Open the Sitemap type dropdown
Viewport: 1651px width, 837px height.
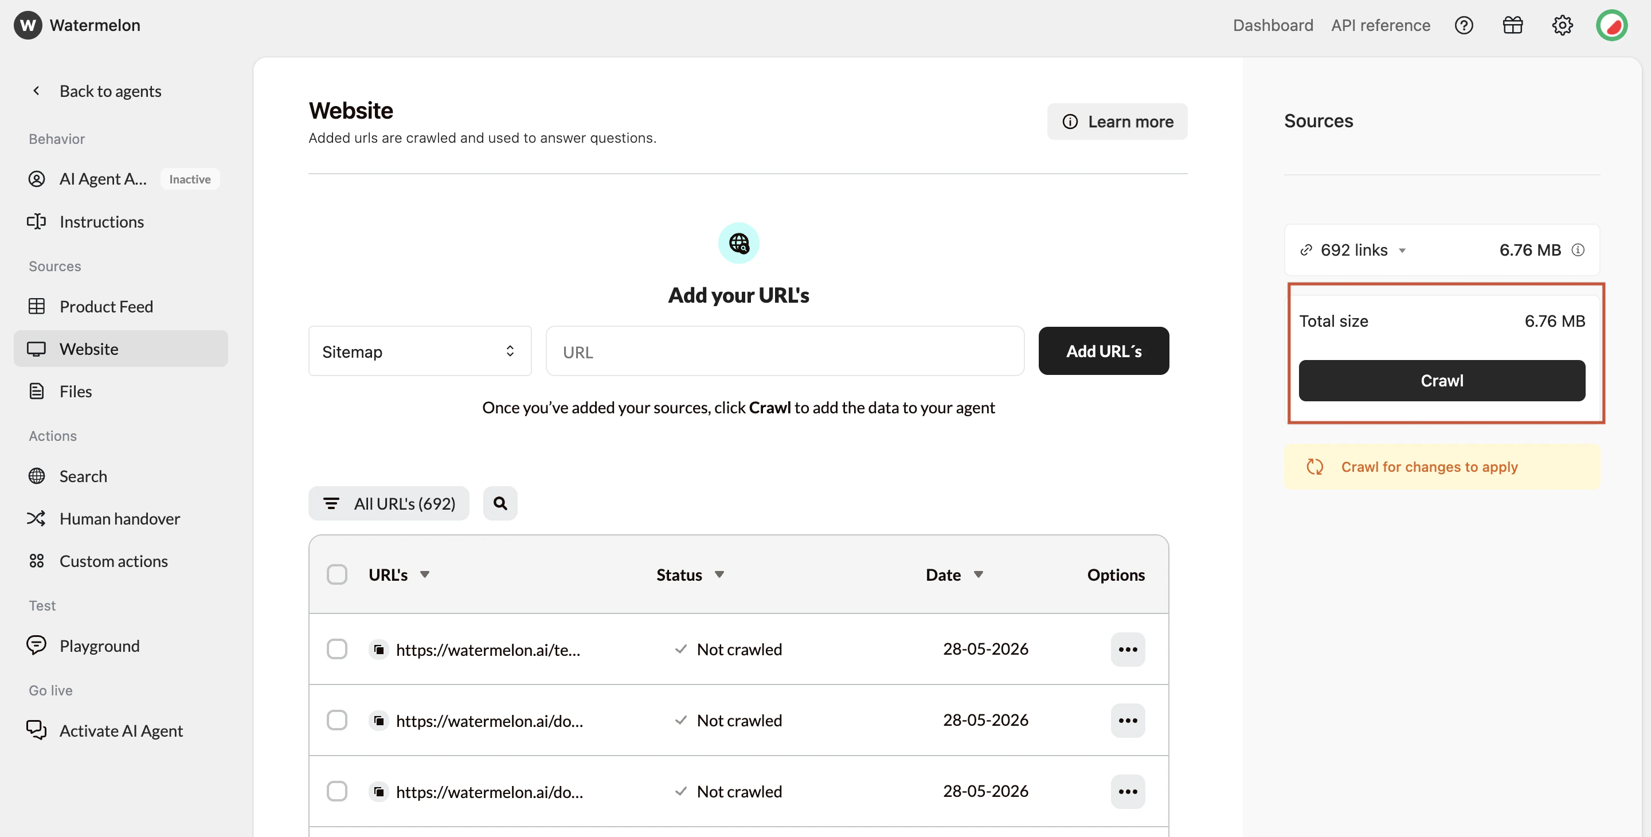tap(420, 351)
